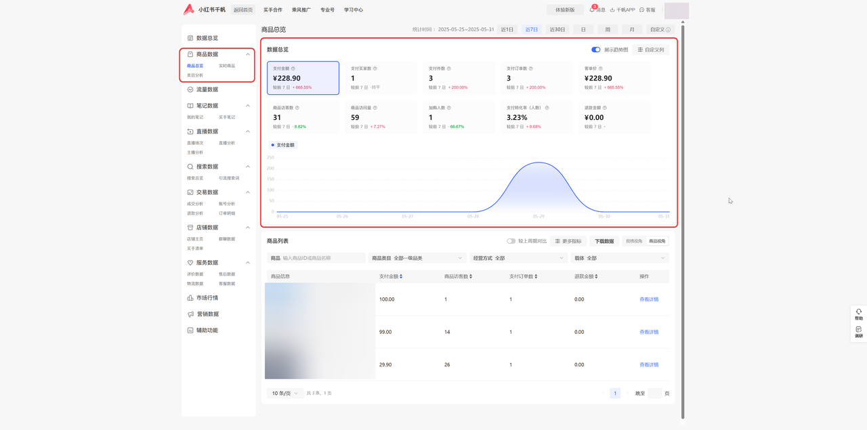Click the 帮助 icon on right edge
Viewport: 867px width, 430px height.
[x=858, y=312]
